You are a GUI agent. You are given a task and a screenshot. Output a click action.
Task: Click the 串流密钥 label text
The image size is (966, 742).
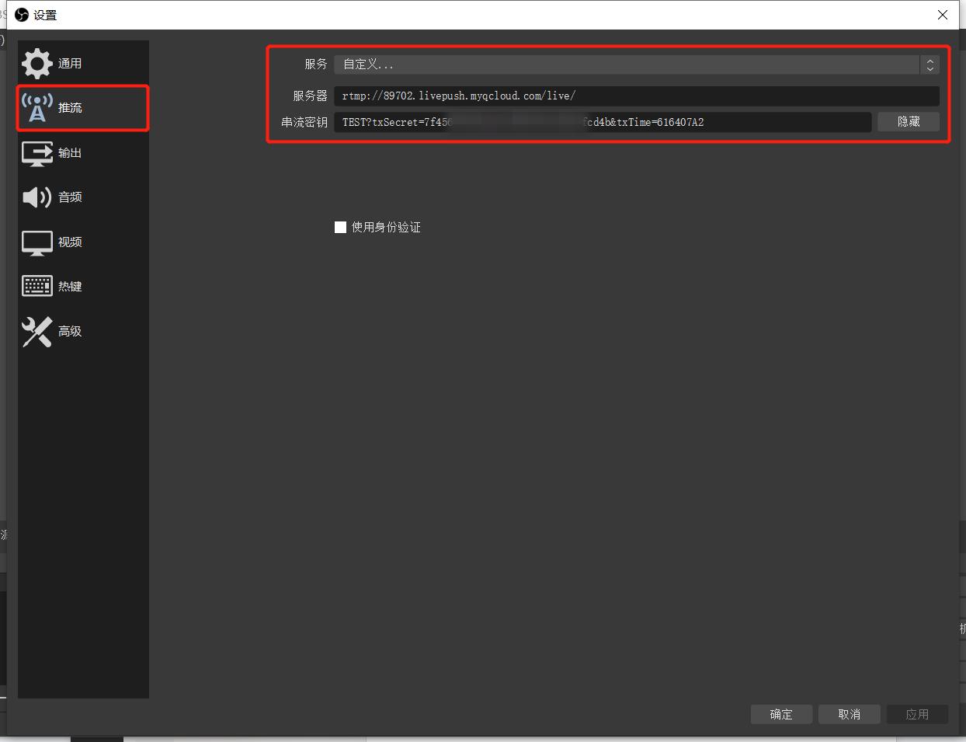point(304,122)
